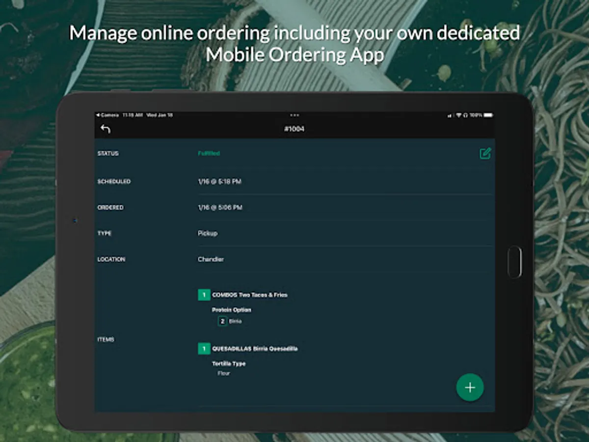Click the ORDERED row label
Screen dimensions: 589x442
(110, 208)
